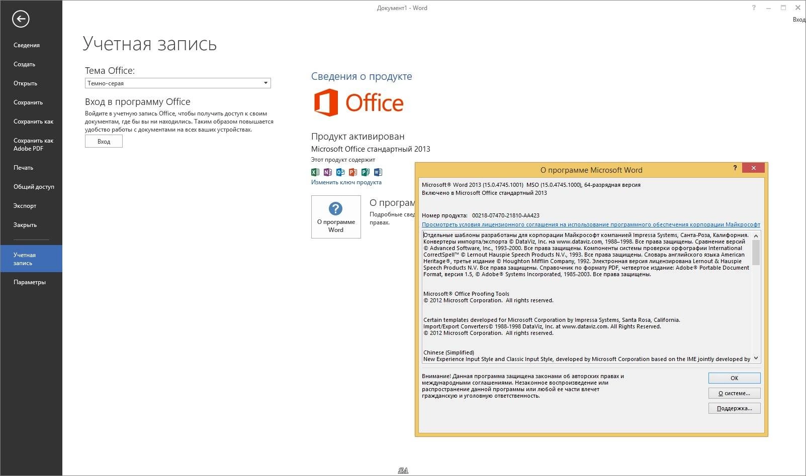Click the Сведения о продукте heading
Viewport: 806px width, 476px height.
(362, 76)
